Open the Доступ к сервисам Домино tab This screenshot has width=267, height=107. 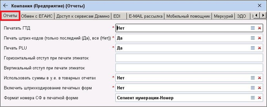pyautogui.click(x=83, y=16)
